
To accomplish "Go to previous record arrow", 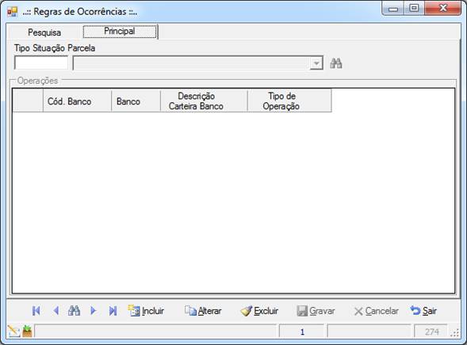I will click(x=56, y=311).
